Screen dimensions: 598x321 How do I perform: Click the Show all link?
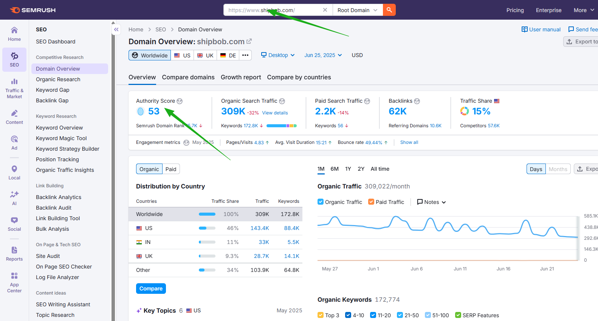[409, 142]
